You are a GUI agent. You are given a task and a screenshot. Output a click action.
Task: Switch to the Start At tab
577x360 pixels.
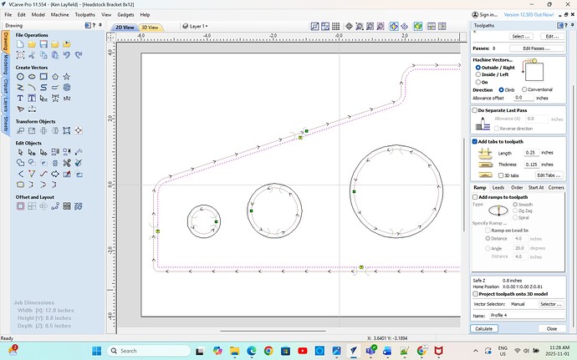pyautogui.click(x=535, y=188)
